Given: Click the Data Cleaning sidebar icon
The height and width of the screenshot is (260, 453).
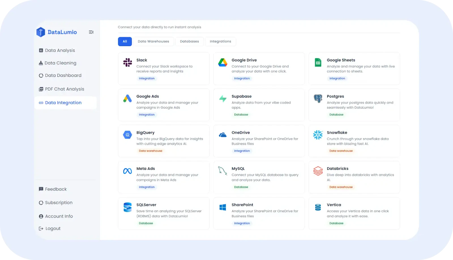Looking at the screenshot, I should (41, 63).
